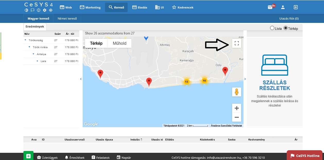Click the Street View pegman icon

point(237,92)
